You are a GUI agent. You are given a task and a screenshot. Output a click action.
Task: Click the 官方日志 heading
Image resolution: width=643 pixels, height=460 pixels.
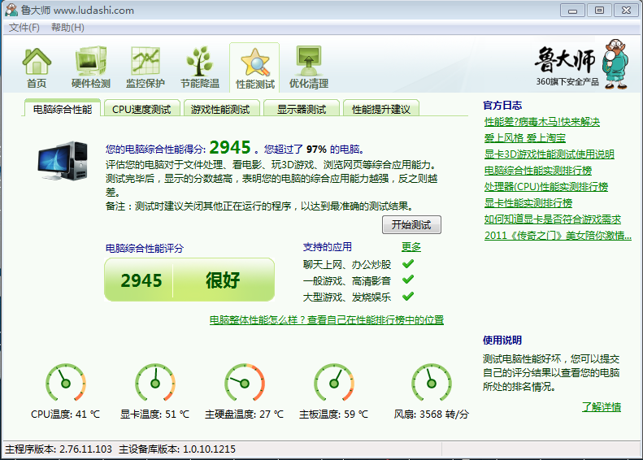click(x=502, y=106)
